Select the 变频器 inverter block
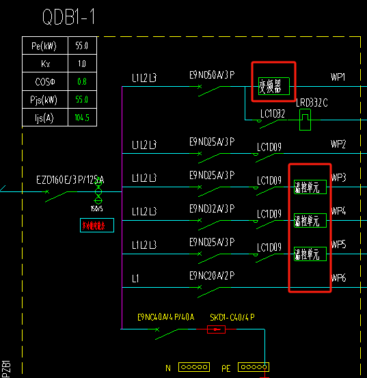This screenshot has height=378, width=367. 274,86
